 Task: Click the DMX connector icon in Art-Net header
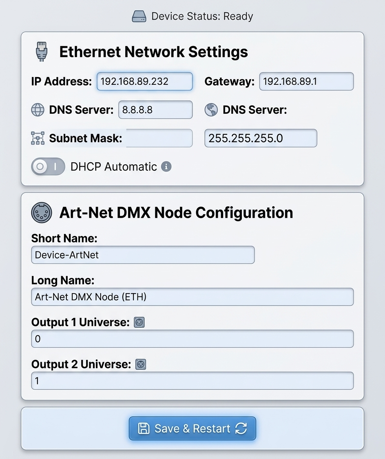[x=42, y=212]
